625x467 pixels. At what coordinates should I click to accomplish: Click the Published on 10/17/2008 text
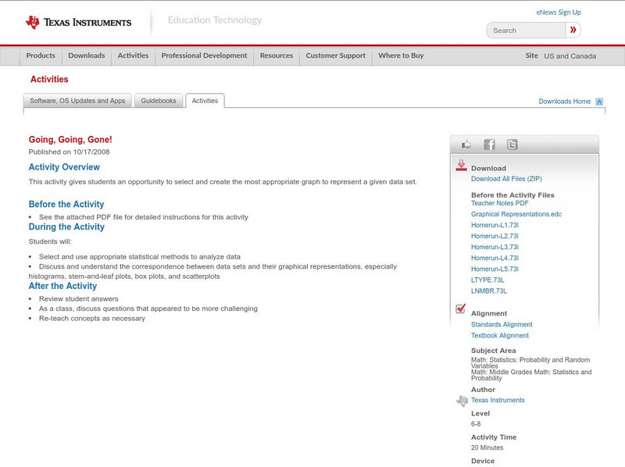(x=69, y=152)
